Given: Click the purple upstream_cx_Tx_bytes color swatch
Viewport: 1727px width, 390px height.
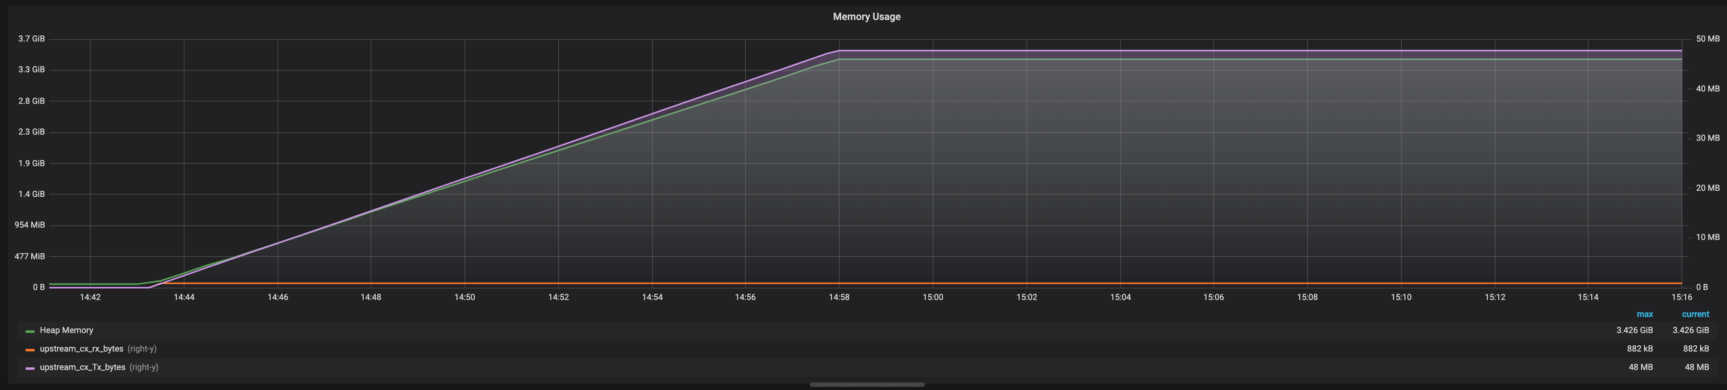Looking at the screenshot, I should click(x=30, y=368).
